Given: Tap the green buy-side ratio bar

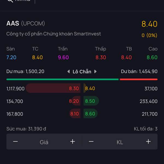Looking at the screenshot, I should tap(62, 79).
